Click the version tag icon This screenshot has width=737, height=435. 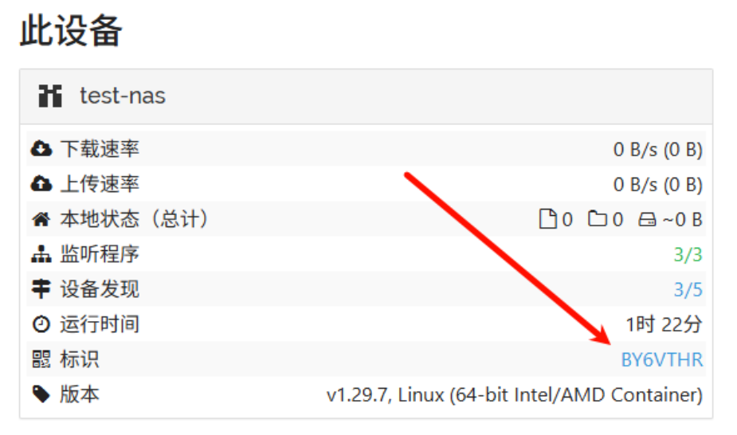coord(41,394)
